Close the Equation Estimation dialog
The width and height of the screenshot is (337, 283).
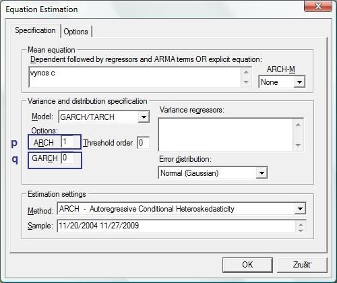point(317,6)
